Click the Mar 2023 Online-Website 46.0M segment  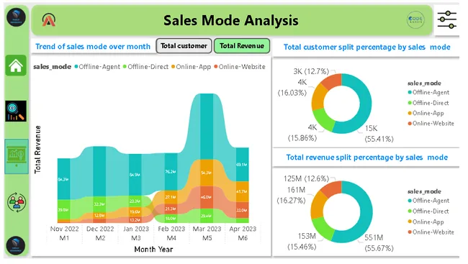click(x=207, y=198)
